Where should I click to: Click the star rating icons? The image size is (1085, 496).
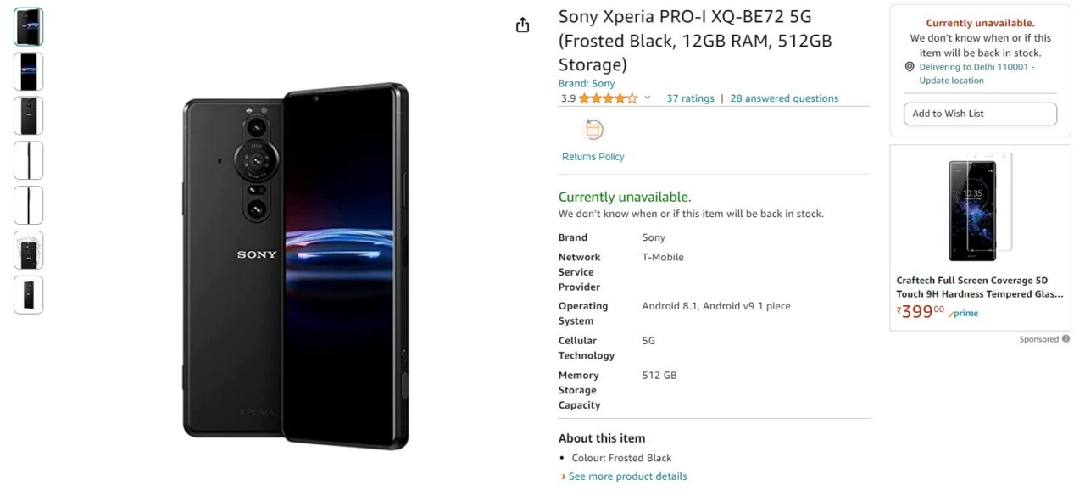click(609, 98)
